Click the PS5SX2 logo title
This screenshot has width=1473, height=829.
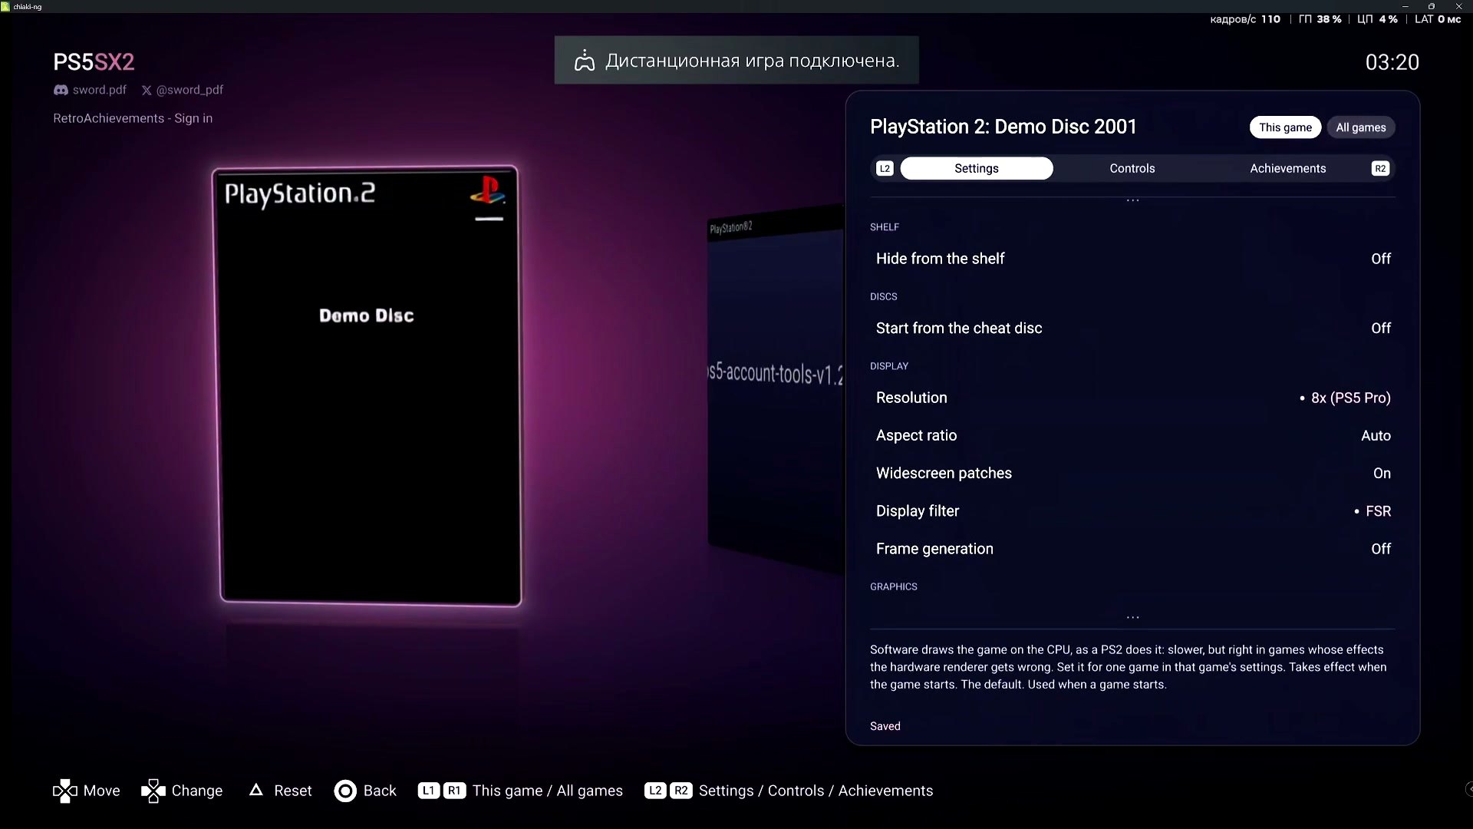94,61
